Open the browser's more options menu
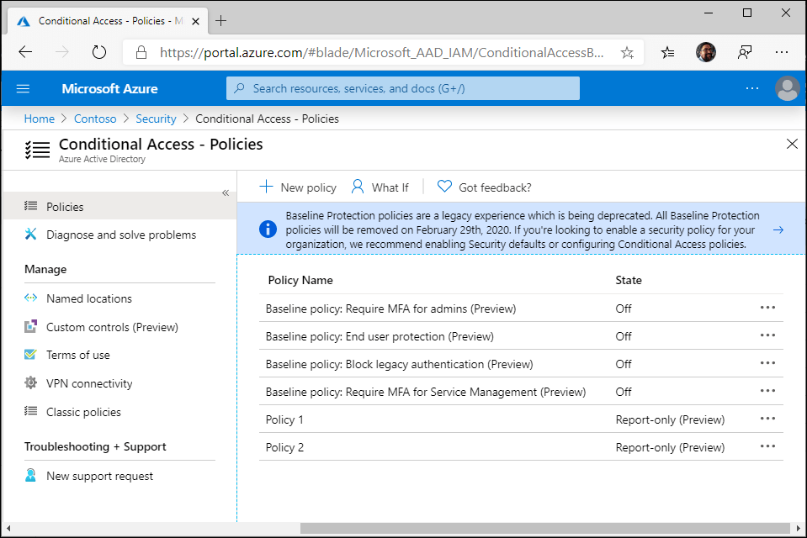 tap(781, 51)
